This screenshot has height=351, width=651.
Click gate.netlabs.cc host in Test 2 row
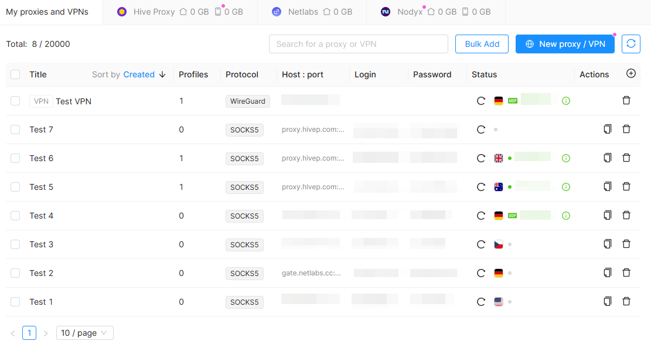point(311,273)
